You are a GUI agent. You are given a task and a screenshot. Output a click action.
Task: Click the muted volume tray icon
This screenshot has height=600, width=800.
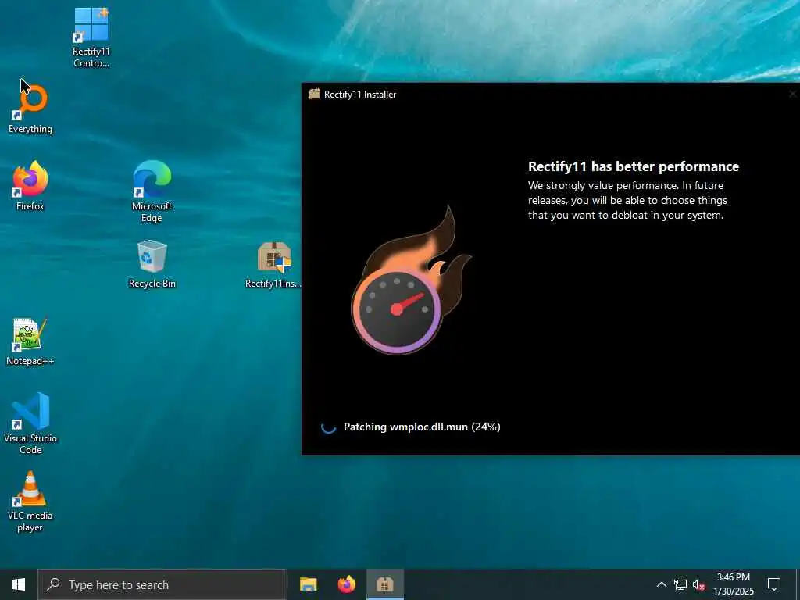click(699, 584)
